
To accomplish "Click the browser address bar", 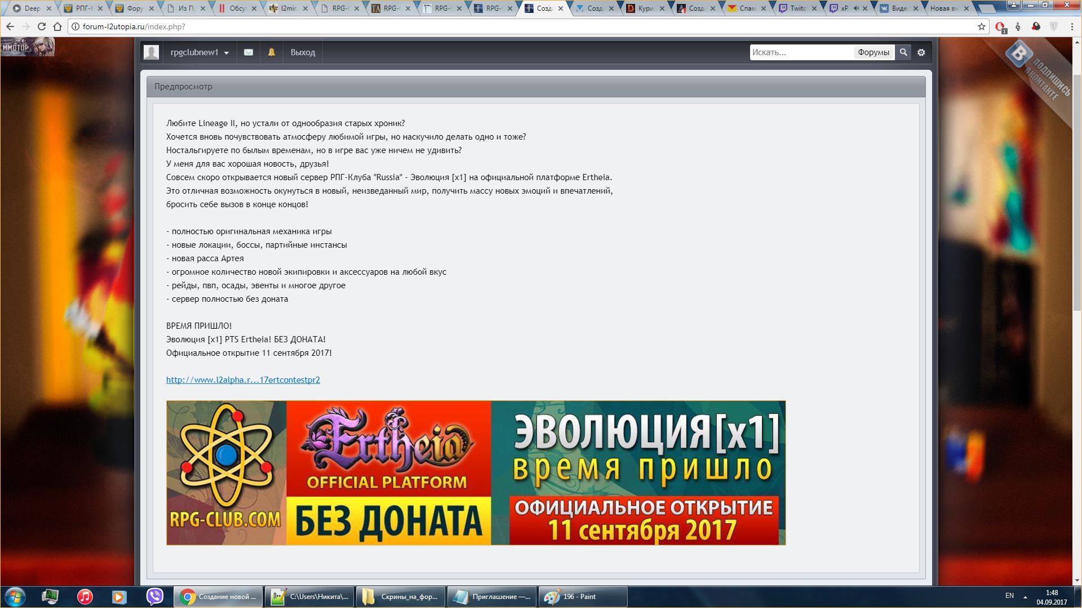I will coord(524,26).
